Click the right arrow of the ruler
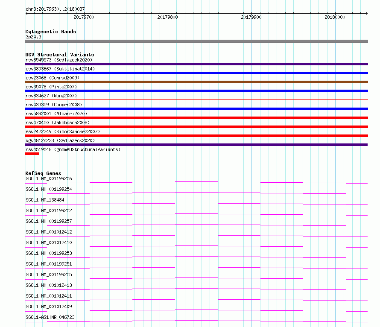The height and width of the screenshot is (327, 380). pos(366,13)
